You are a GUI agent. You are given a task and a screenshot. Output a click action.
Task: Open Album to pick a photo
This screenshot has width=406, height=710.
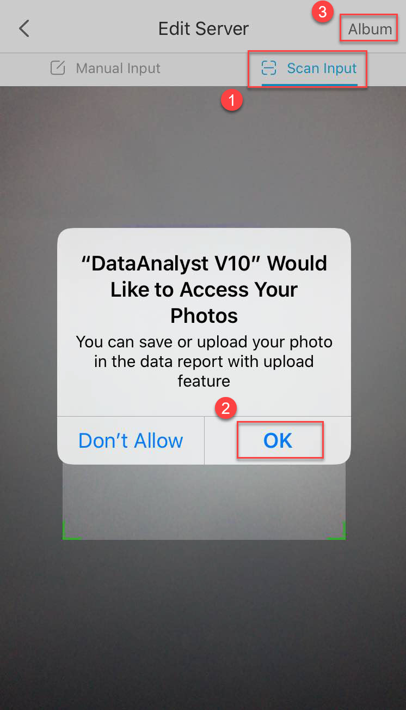pyautogui.click(x=370, y=29)
